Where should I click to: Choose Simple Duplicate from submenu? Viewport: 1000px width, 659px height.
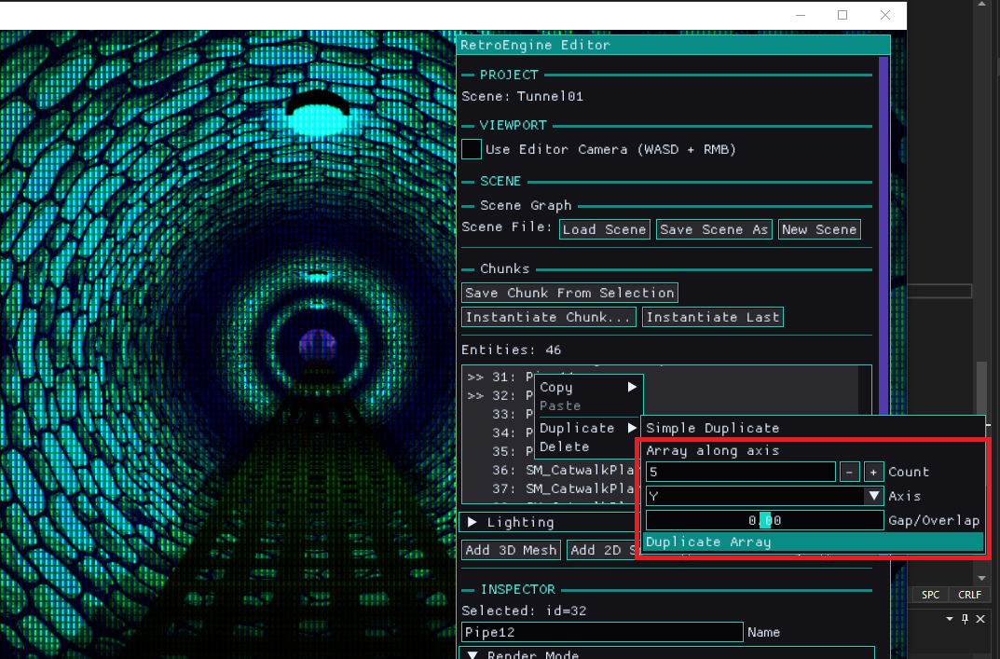(713, 428)
